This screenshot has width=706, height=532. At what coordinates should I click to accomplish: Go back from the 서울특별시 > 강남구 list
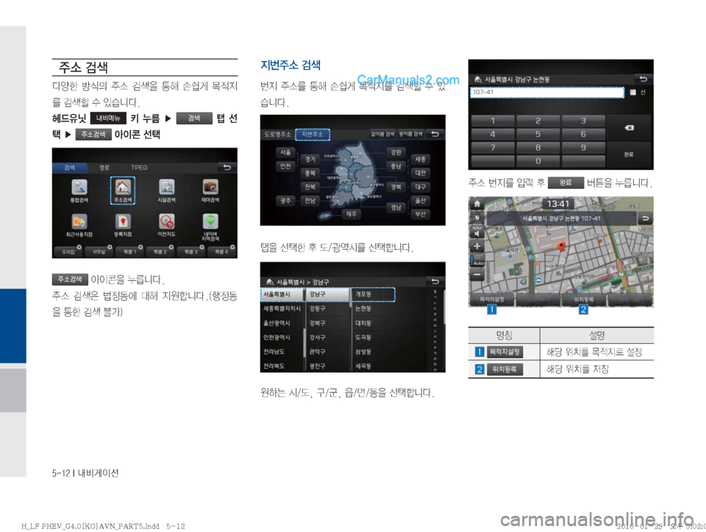[x=435, y=281]
